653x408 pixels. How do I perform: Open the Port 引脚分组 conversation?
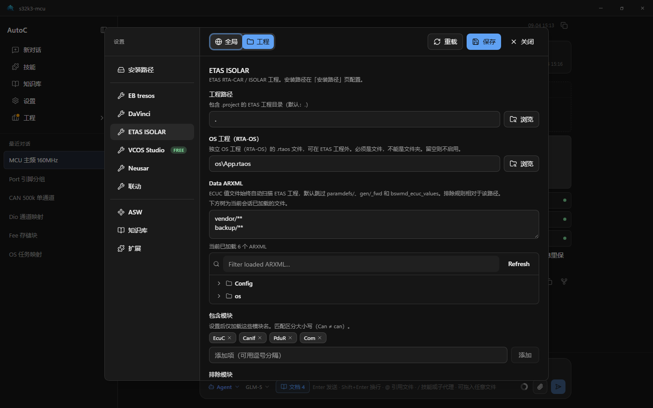(54, 179)
